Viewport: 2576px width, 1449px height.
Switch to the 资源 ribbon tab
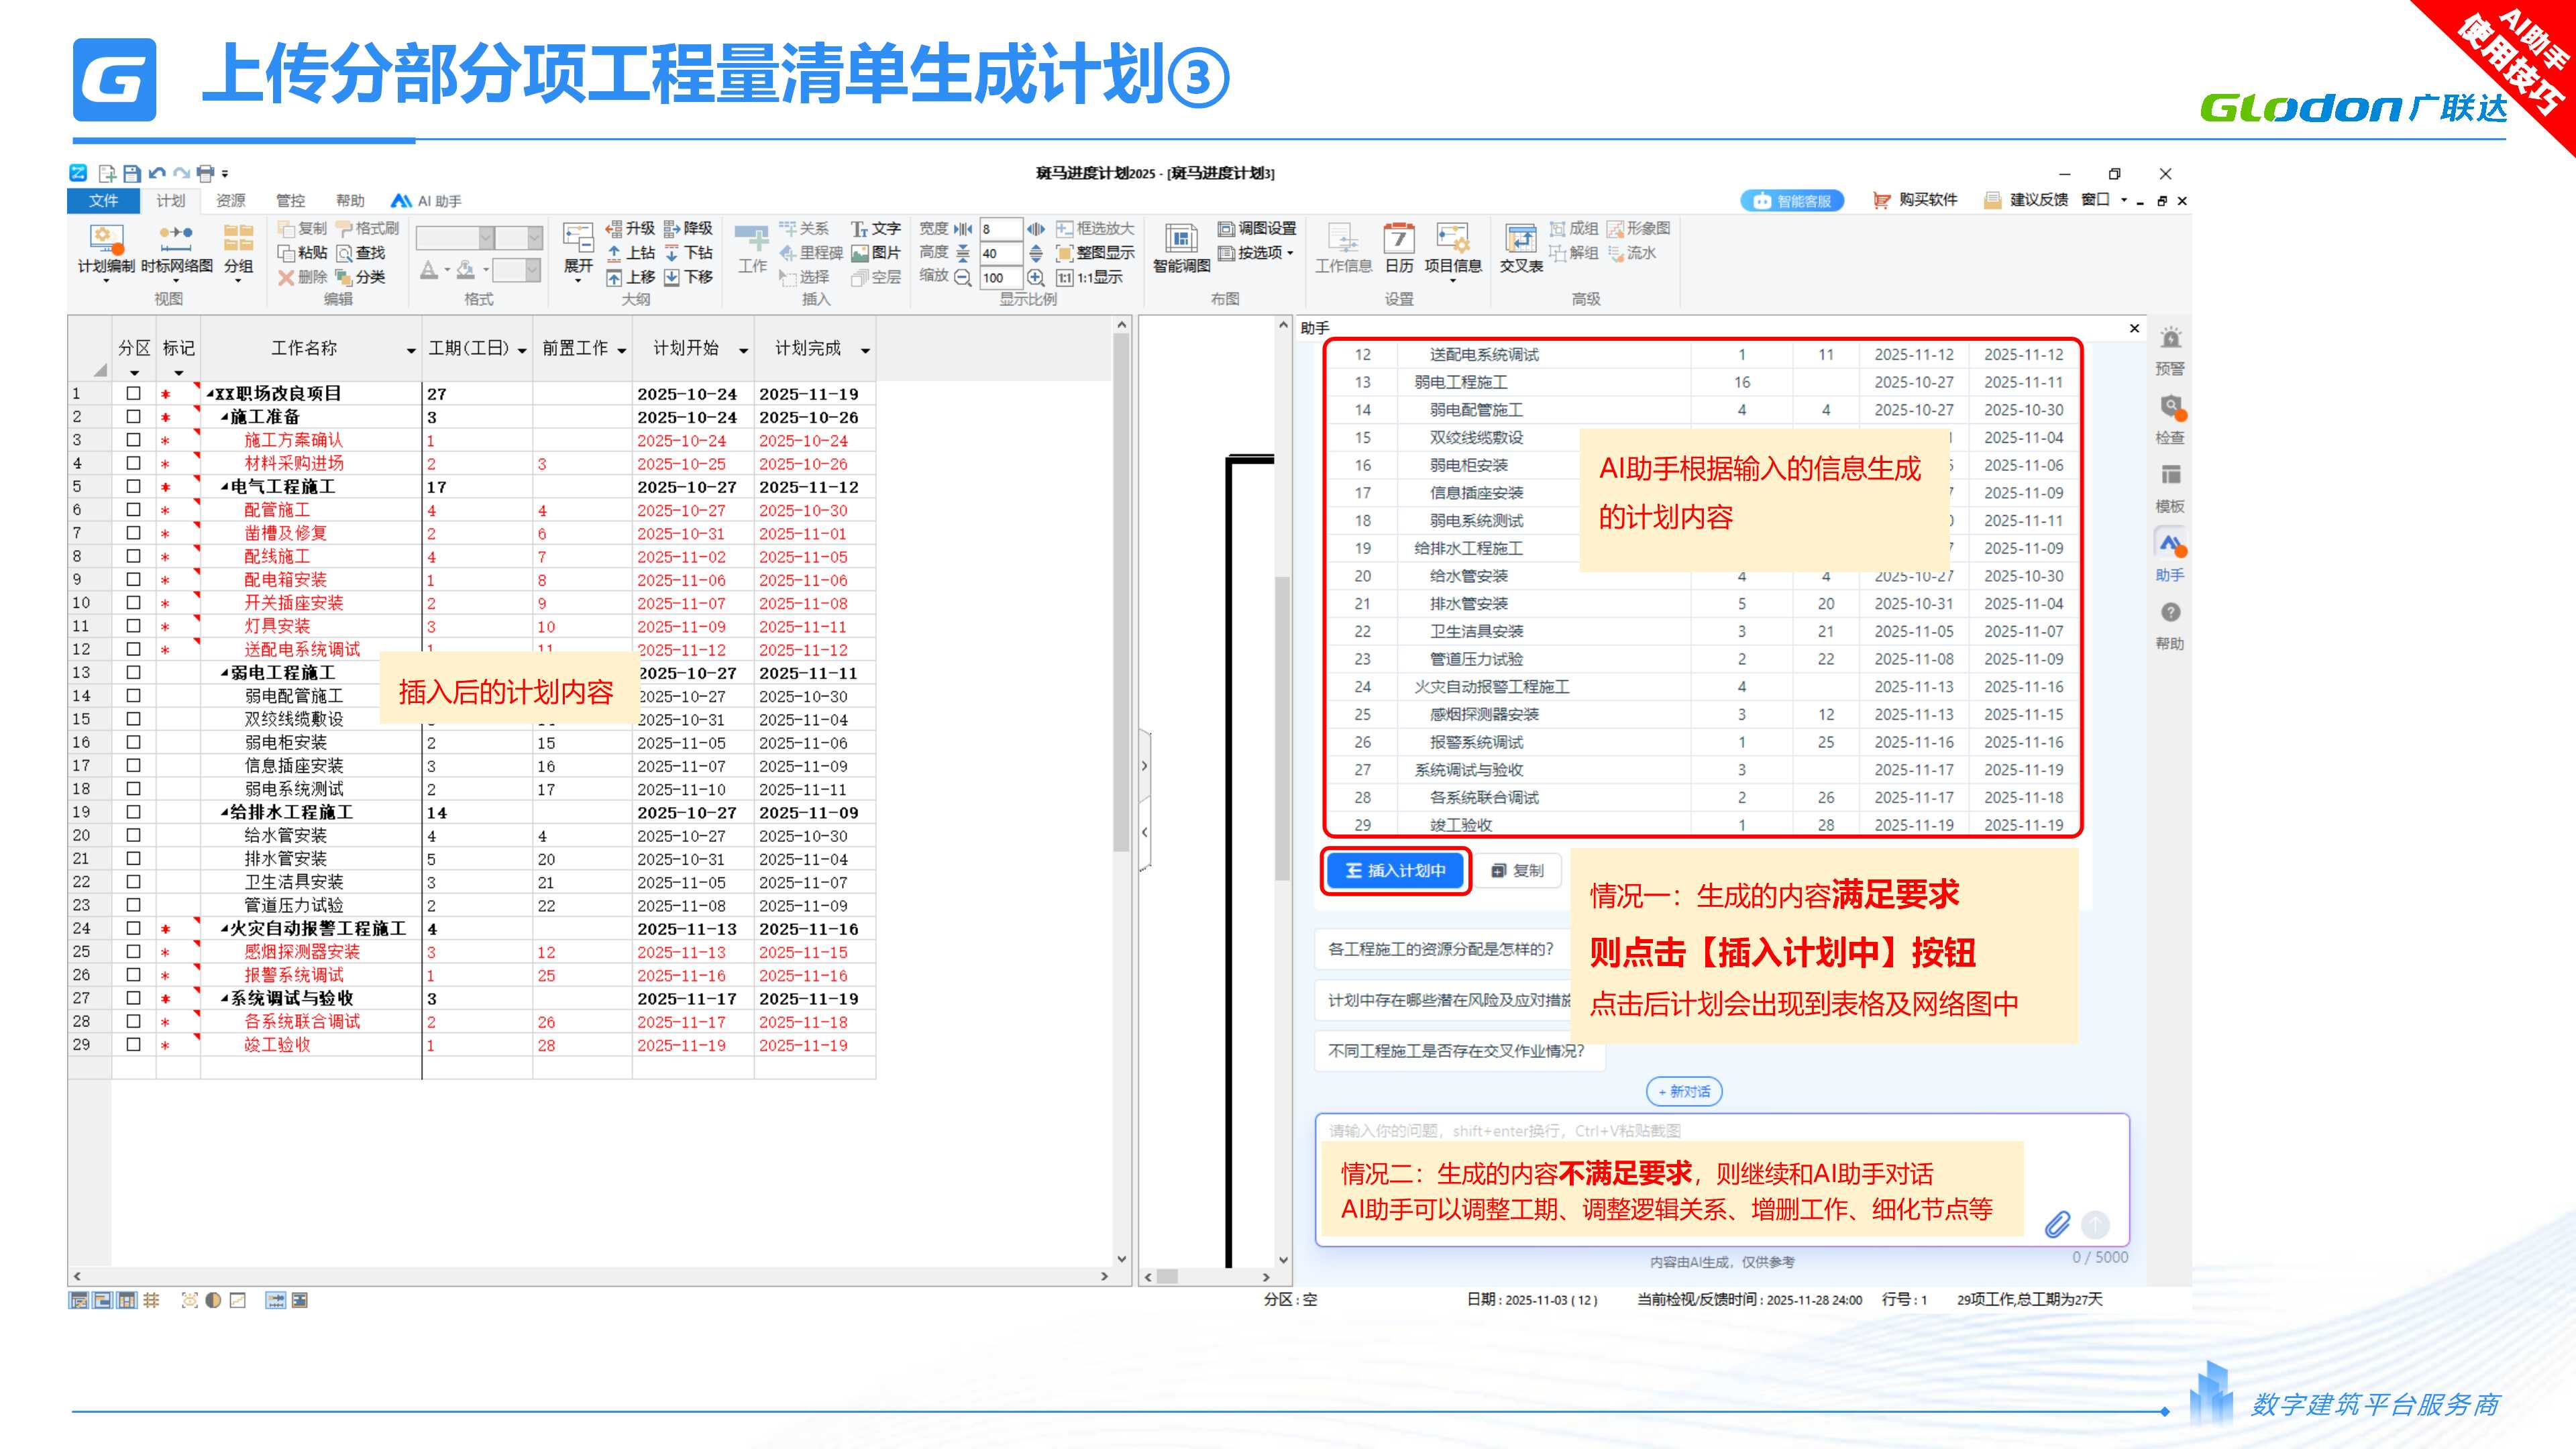pyautogui.click(x=230, y=201)
